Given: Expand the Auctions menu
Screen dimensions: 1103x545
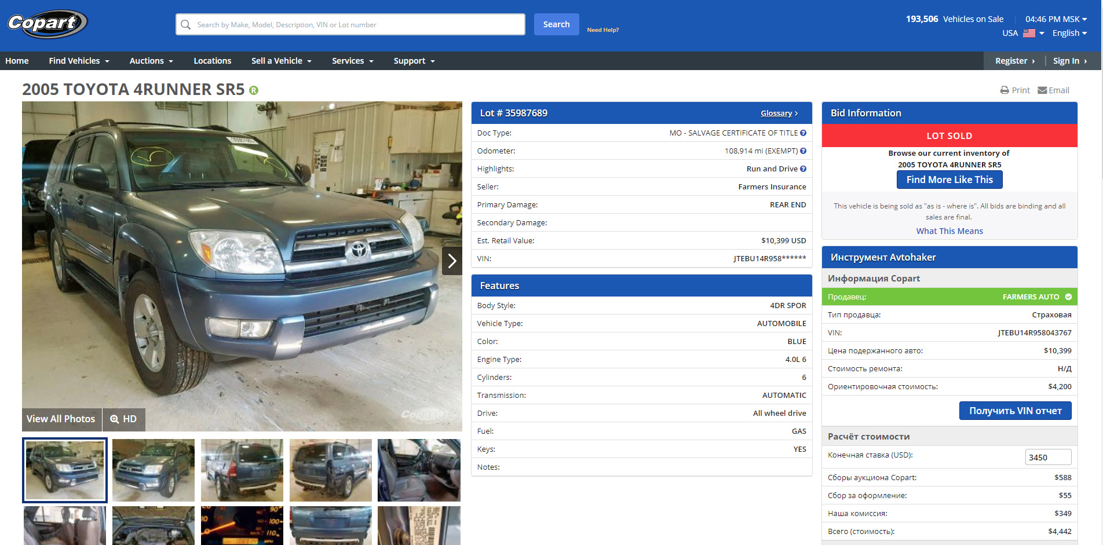Looking at the screenshot, I should point(151,61).
